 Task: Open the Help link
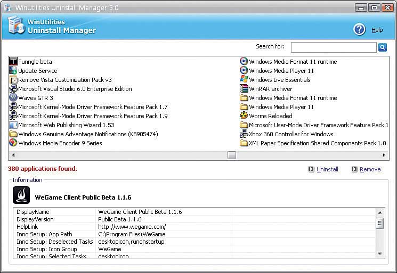click(377, 30)
